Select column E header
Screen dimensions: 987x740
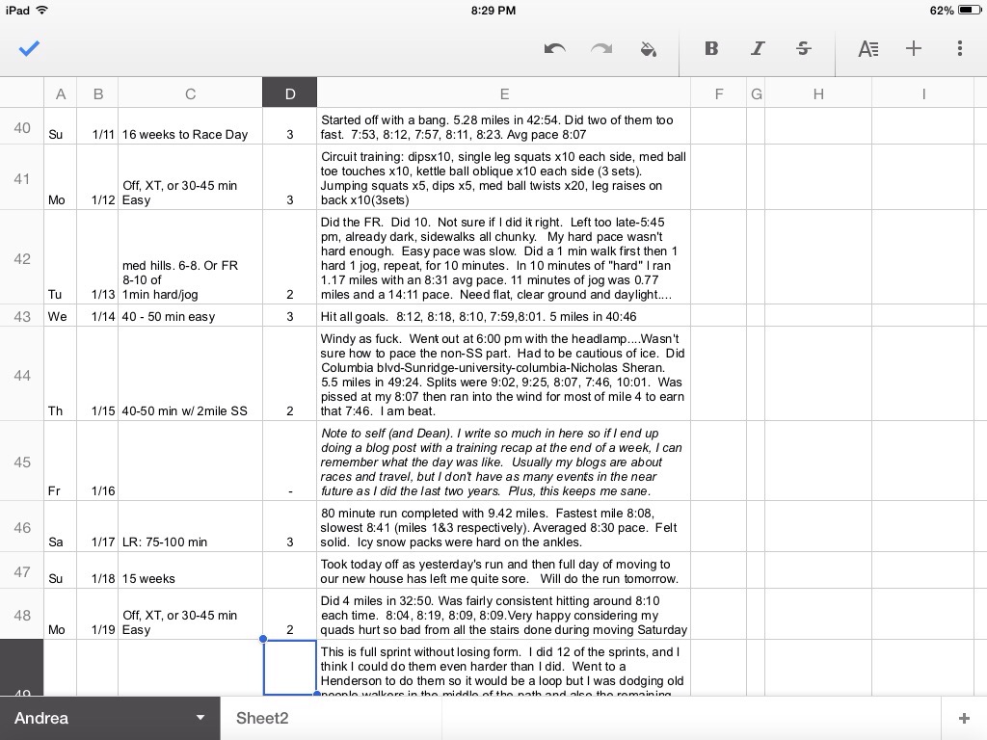(x=503, y=93)
